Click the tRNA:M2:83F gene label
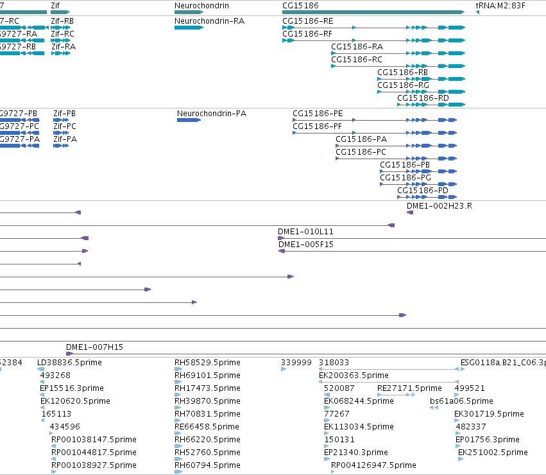Screen dimensions: 546x475 click(500, 6)
